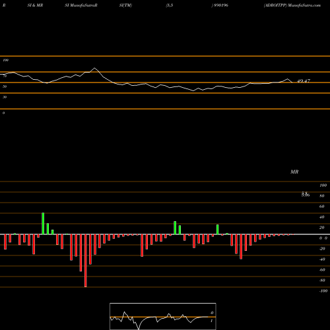Screen dimensions: 330x330
Task: Click the '50' label on RSI axis
Action: pos(5,86)
